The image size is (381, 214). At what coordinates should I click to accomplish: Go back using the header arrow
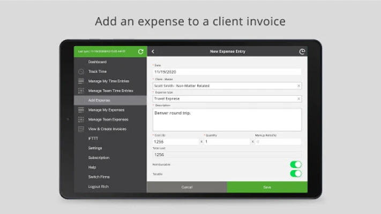[153, 51]
